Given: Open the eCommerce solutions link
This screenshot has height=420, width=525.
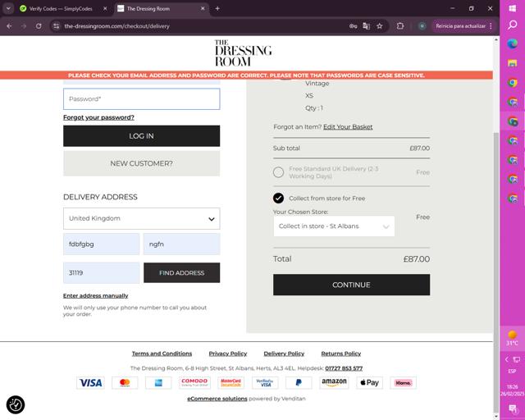Looking at the screenshot, I should pos(217,399).
